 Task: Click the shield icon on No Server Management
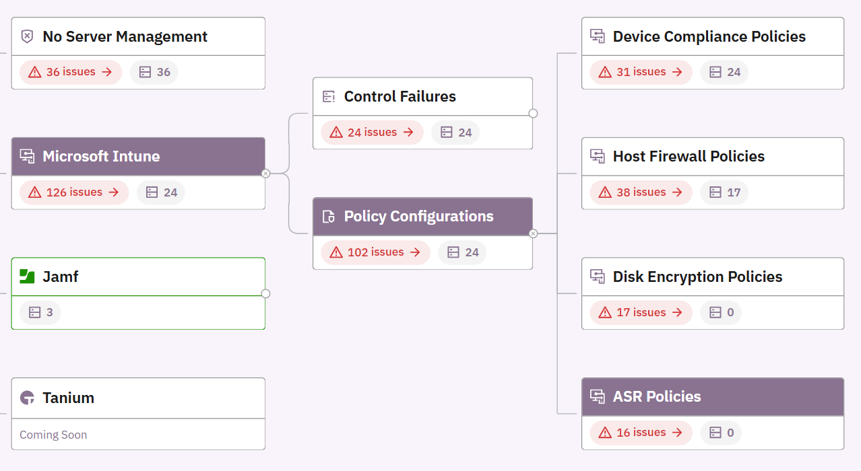pos(27,36)
